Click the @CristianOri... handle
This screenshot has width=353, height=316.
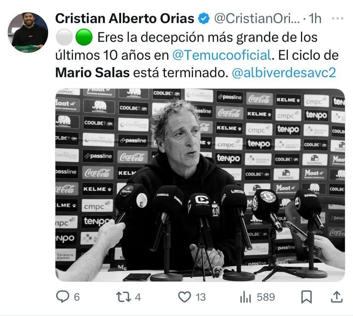click(257, 18)
